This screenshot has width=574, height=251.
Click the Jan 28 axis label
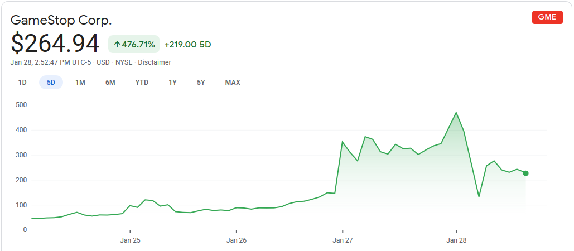click(456, 241)
